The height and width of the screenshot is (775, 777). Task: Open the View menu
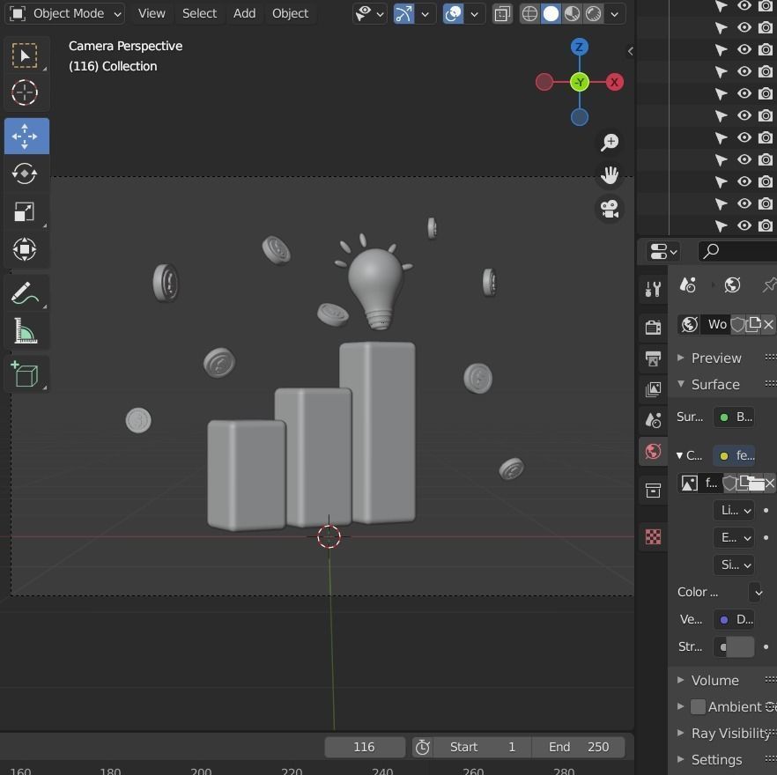click(152, 14)
